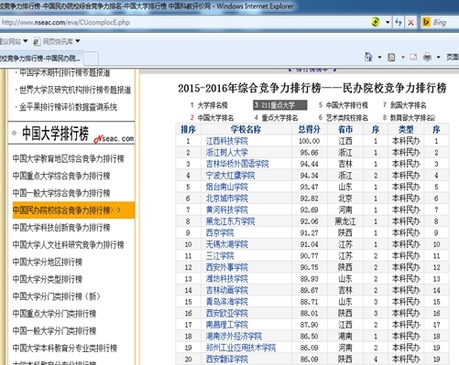Click inside the URL address field
Screen dimensions: 459x365
click(183, 22)
